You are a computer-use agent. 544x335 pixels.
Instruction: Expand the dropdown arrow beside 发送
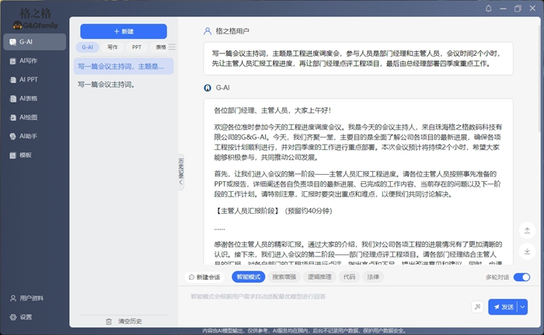point(523,307)
